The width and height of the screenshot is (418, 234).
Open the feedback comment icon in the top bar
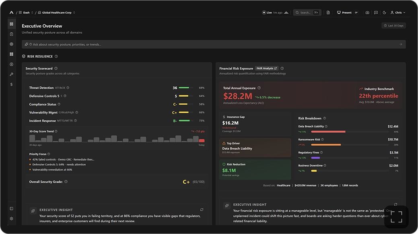click(x=376, y=12)
